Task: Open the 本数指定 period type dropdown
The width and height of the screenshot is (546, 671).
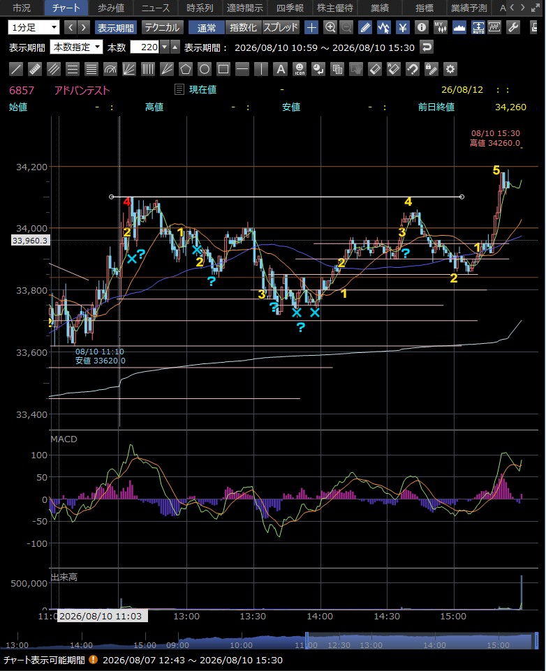Action: 76,47
